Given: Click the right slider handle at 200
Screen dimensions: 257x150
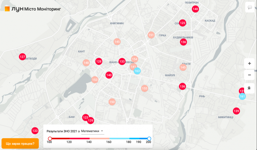Looking at the screenshot, I should click(149, 138).
